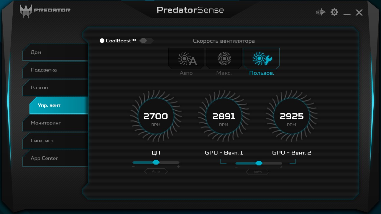Click the Авто button under ЦП slider
The height and width of the screenshot is (214, 381).
tap(156, 171)
